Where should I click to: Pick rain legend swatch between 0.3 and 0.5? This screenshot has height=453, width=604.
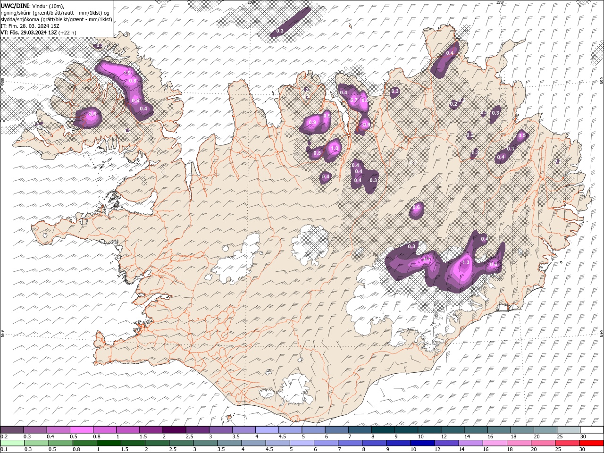[x=36, y=443]
